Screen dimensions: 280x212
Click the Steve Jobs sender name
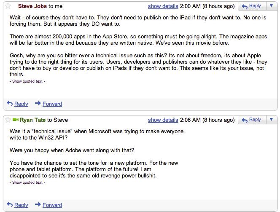[x=33, y=6]
